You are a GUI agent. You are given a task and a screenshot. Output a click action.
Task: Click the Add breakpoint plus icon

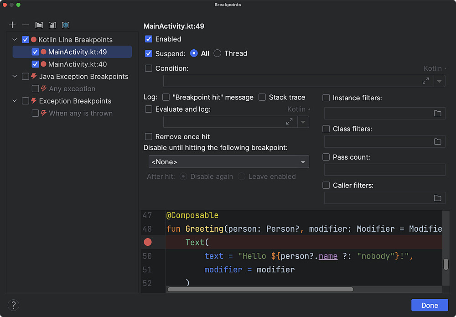click(x=12, y=25)
